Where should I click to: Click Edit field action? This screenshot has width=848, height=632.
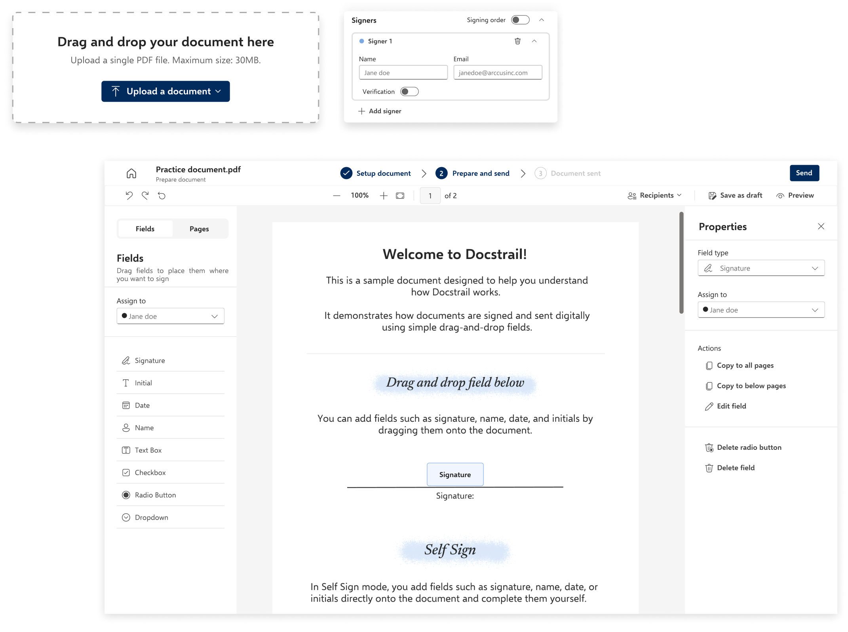point(726,406)
